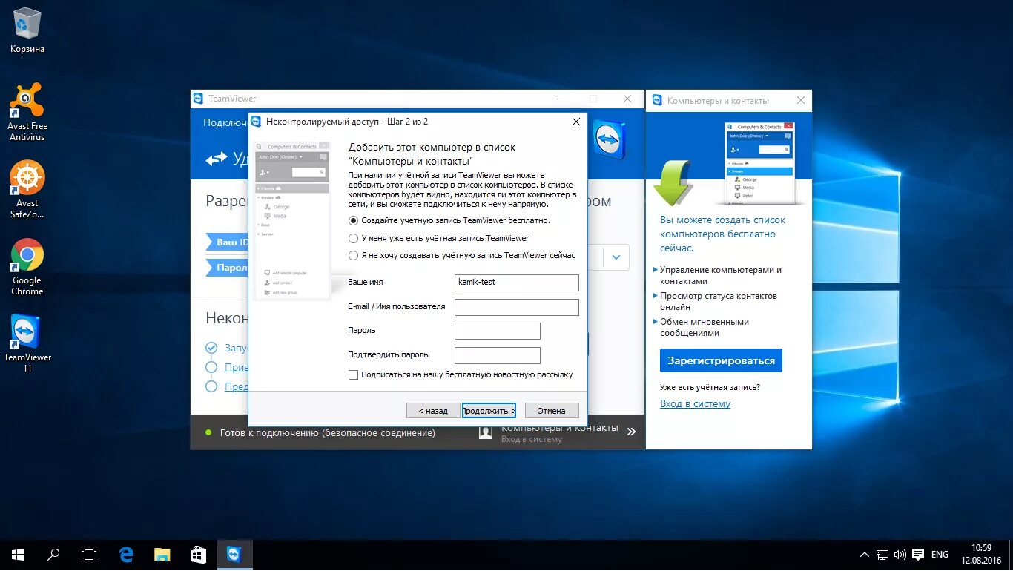Click the 'Зарегистрироваться' sign-up button
Image resolution: width=1013 pixels, height=571 pixels.
[721, 360]
